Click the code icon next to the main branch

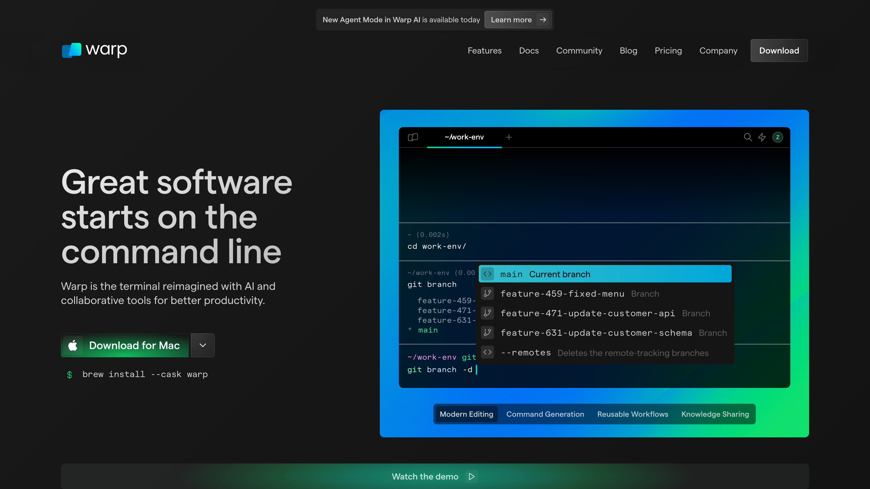487,274
